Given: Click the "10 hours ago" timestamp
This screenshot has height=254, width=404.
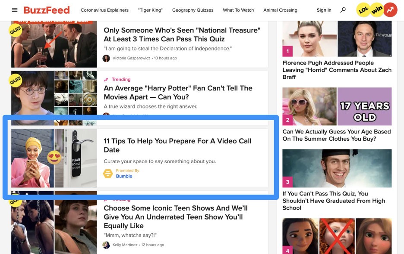Looking at the screenshot, I should (165, 58).
